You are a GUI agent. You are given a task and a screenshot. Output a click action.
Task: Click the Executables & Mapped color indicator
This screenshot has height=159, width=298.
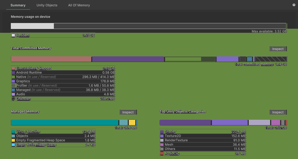pos(12,68)
